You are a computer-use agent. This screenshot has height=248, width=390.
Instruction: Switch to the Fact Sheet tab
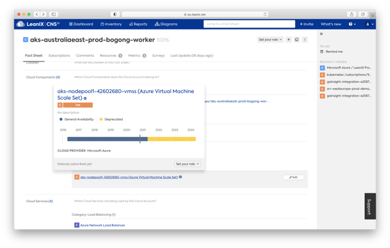click(34, 55)
